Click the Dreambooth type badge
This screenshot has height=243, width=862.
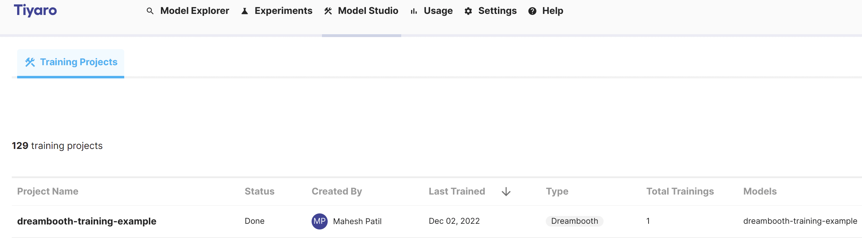(x=574, y=221)
